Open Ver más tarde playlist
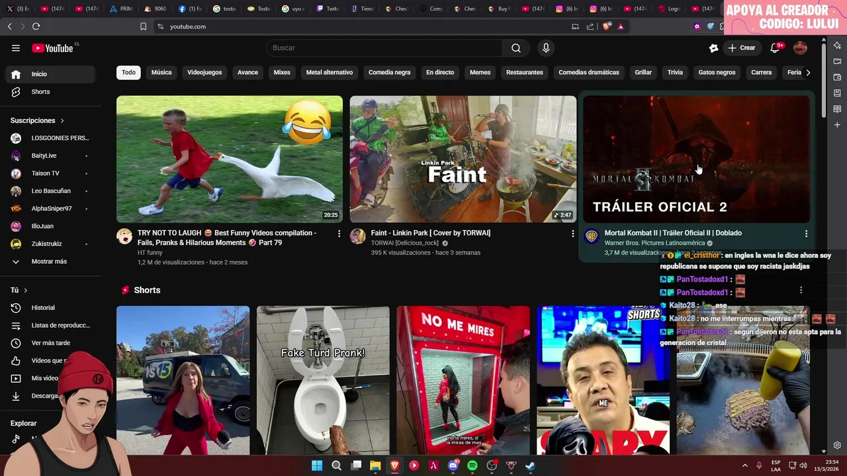Screen dimensions: 847x476 pos(50,343)
